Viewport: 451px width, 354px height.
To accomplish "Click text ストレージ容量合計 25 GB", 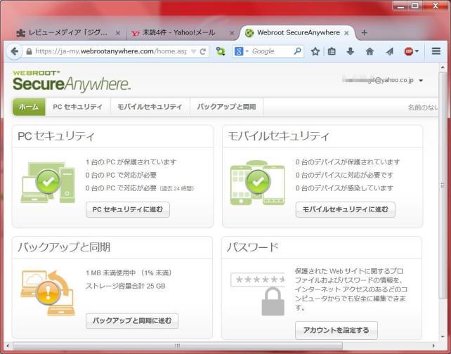I will click(126, 286).
